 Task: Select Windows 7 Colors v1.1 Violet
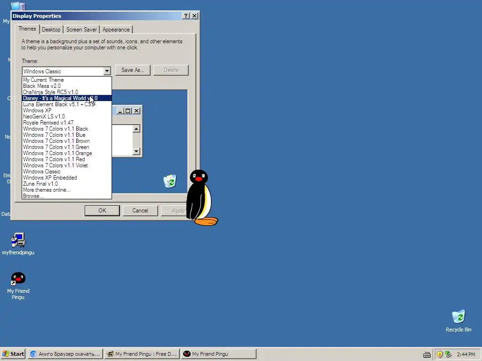[x=67, y=165]
